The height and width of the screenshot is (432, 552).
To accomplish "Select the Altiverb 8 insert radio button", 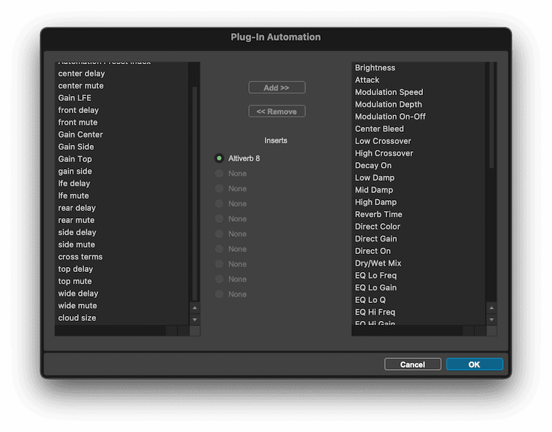I will click(x=219, y=159).
